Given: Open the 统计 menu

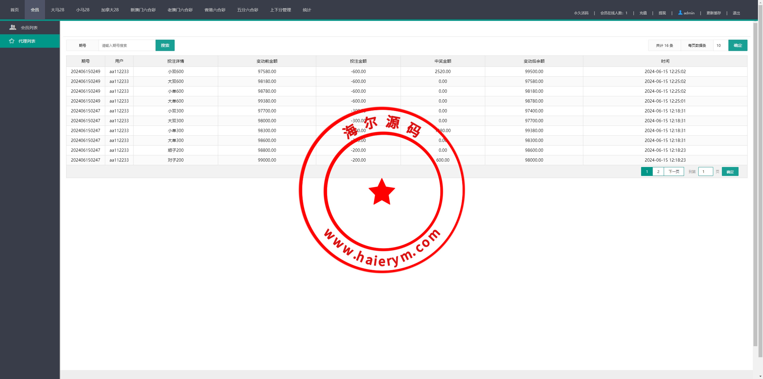Looking at the screenshot, I should (x=307, y=10).
